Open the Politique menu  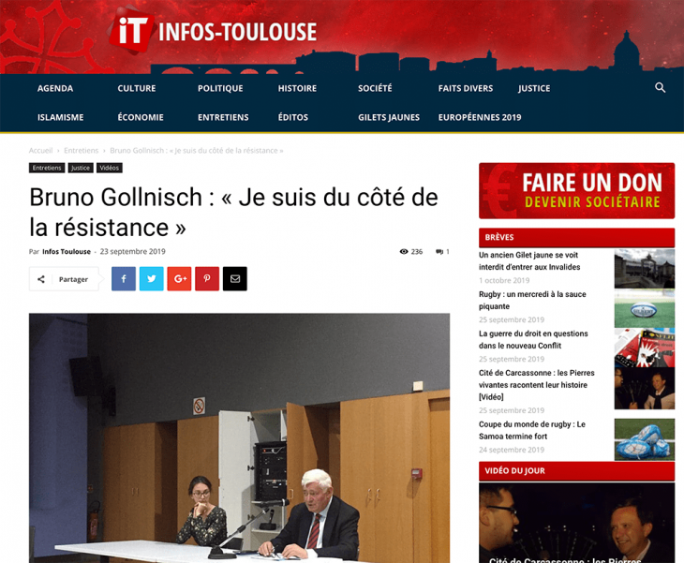coord(220,89)
